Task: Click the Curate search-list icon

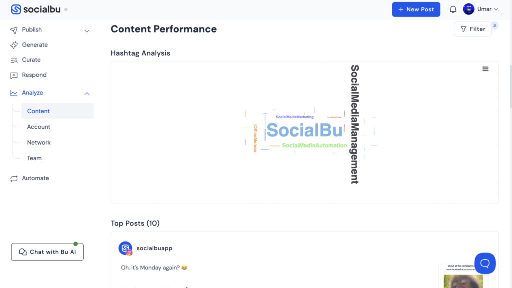Action: click(14, 60)
